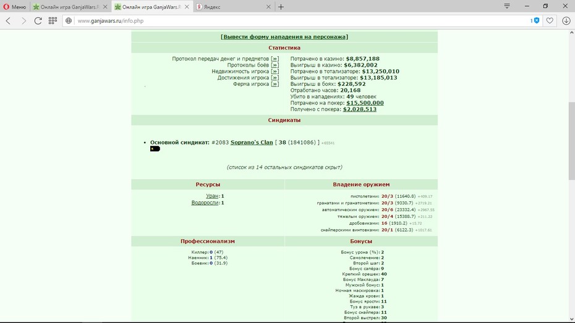Click the casino winnings value $6,382,002
Screen dimensions: 575x323
tap(360, 65)
